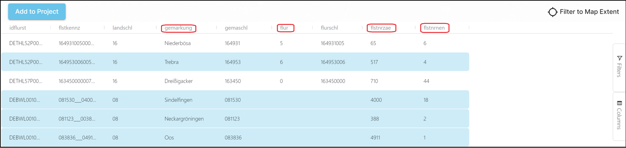Image resolution: width=626 pixels, height=148 pixels.
Task: Click idflurst cell in Niederbösa row
Action: [x=26, y=43]
